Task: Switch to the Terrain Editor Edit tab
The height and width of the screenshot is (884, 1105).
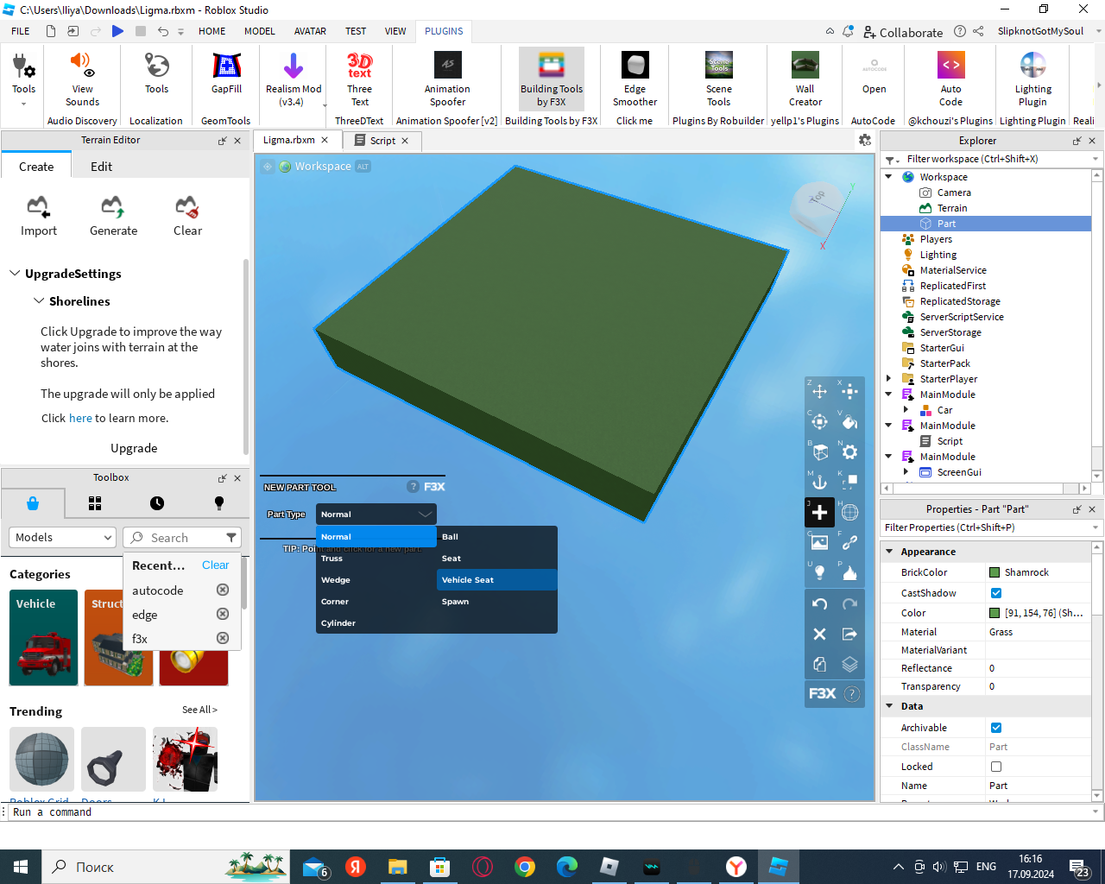Action: 101,167
